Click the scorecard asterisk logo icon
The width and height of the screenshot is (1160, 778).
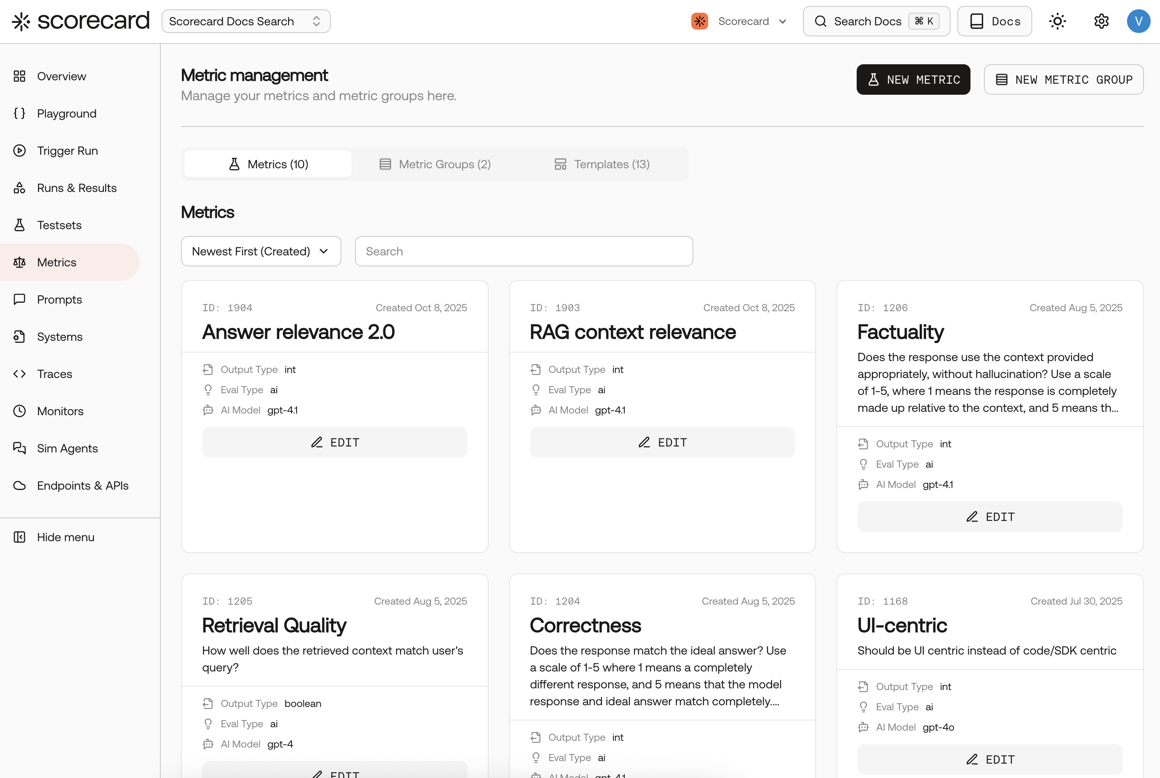[21, 21]
